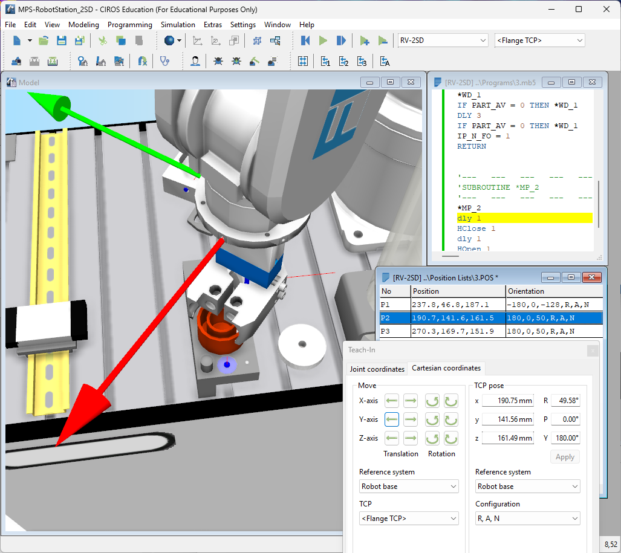Open the Flange TCP toolbar dropdown

pos(539,40)
